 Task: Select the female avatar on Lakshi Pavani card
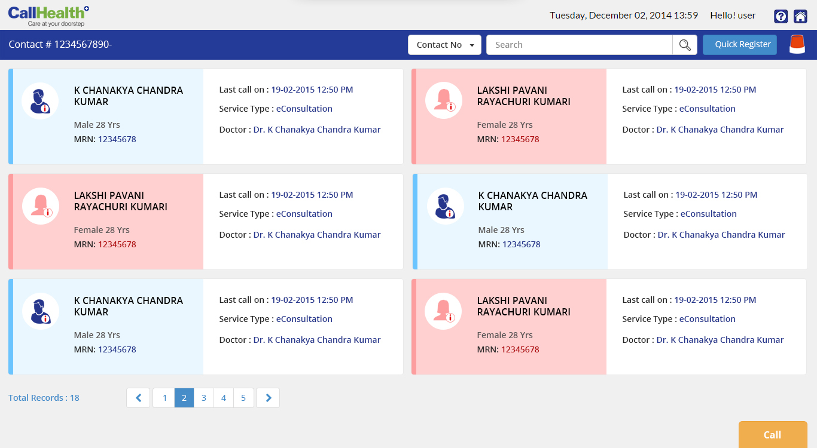pyautogui.click(x=443, y=100)
